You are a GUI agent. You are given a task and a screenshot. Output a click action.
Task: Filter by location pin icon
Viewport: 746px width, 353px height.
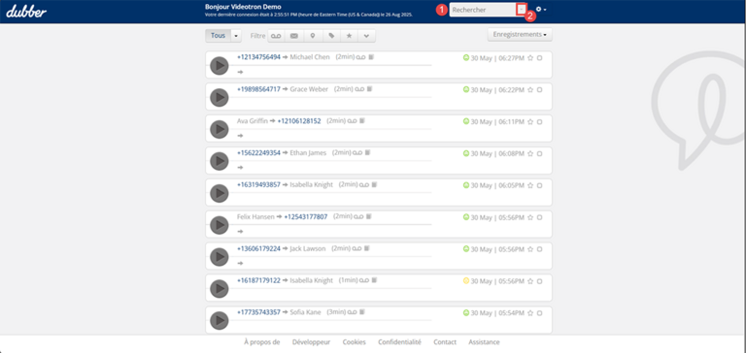[x=313, y=36]
